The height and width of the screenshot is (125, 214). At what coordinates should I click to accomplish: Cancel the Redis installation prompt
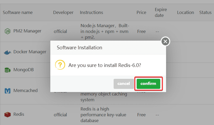click(x=123, y=84)
